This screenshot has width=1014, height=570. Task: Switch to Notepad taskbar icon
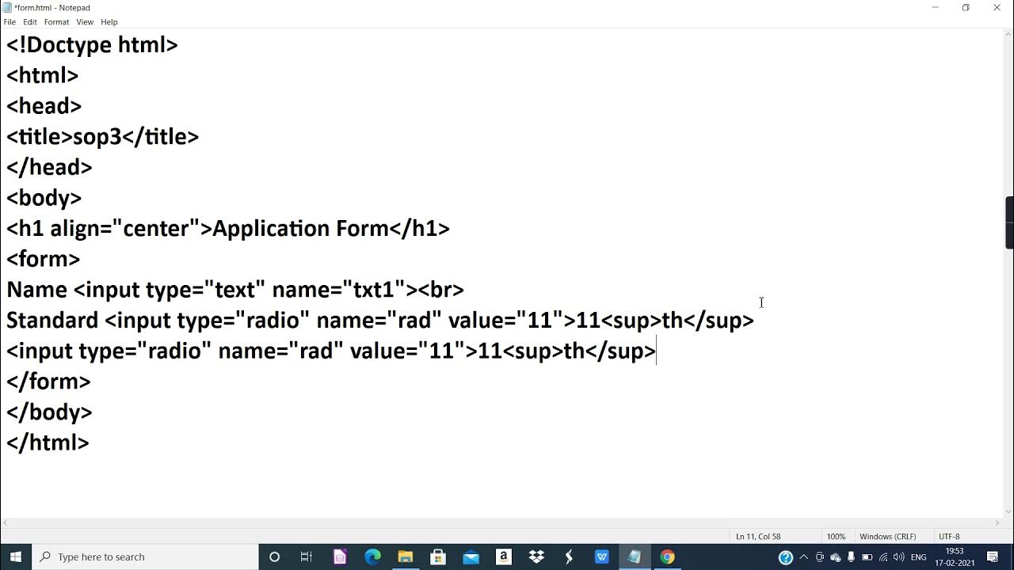635,557
